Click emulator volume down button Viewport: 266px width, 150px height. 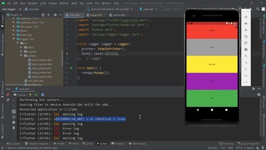(246, 30)
